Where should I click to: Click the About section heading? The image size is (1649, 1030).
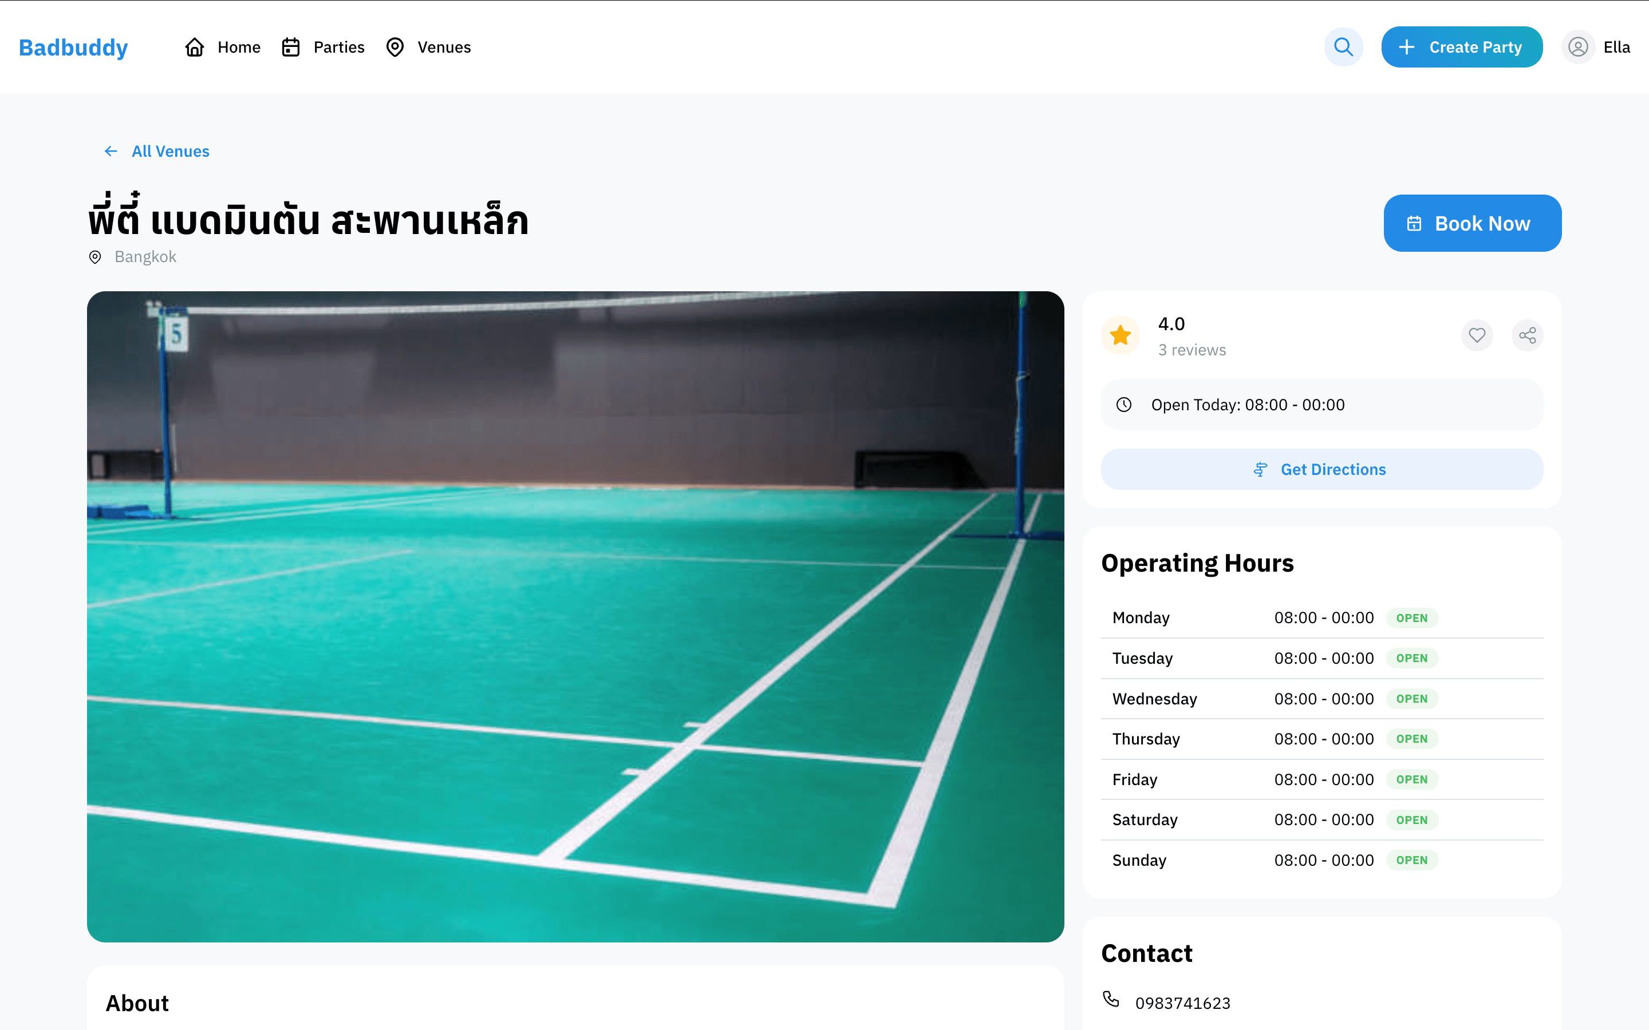click(137, 1003)
